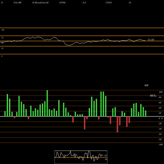This screenshot has width=164, height=164.
Task: Click the first tall green bar at left
Action: (7, 105)
